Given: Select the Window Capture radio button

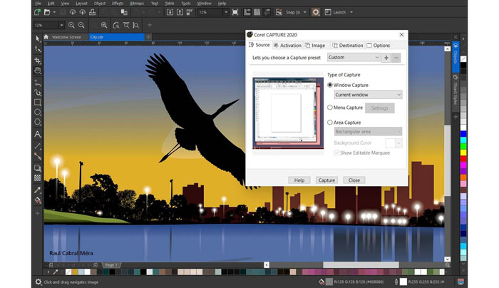Looking at the screenshot, I should point(330,85).
